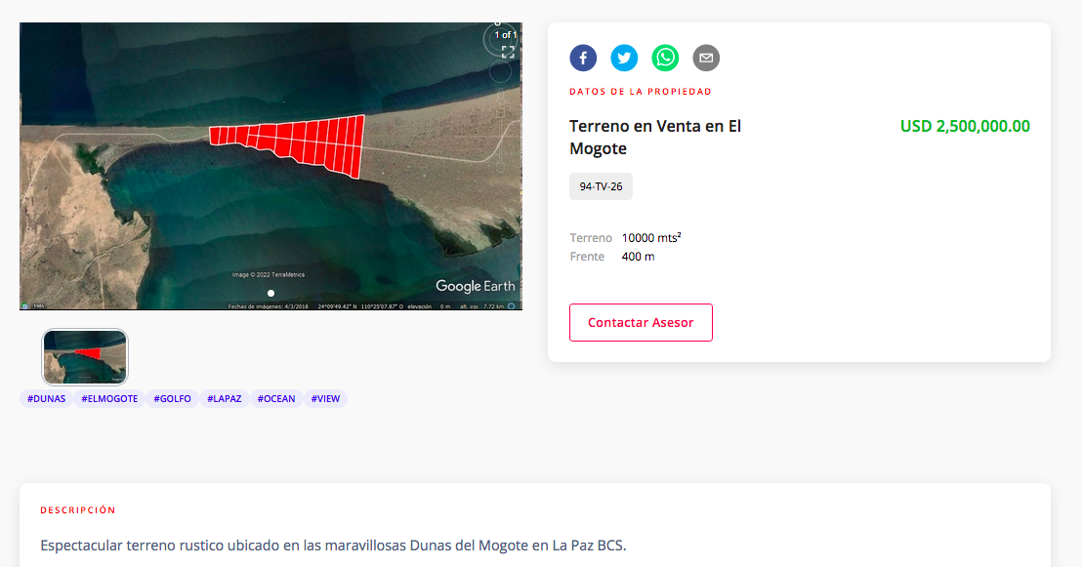This screenshot has width=1082, height=567.
Task: Share property via WhatsApp icon
Action: [x=665, y=59]
